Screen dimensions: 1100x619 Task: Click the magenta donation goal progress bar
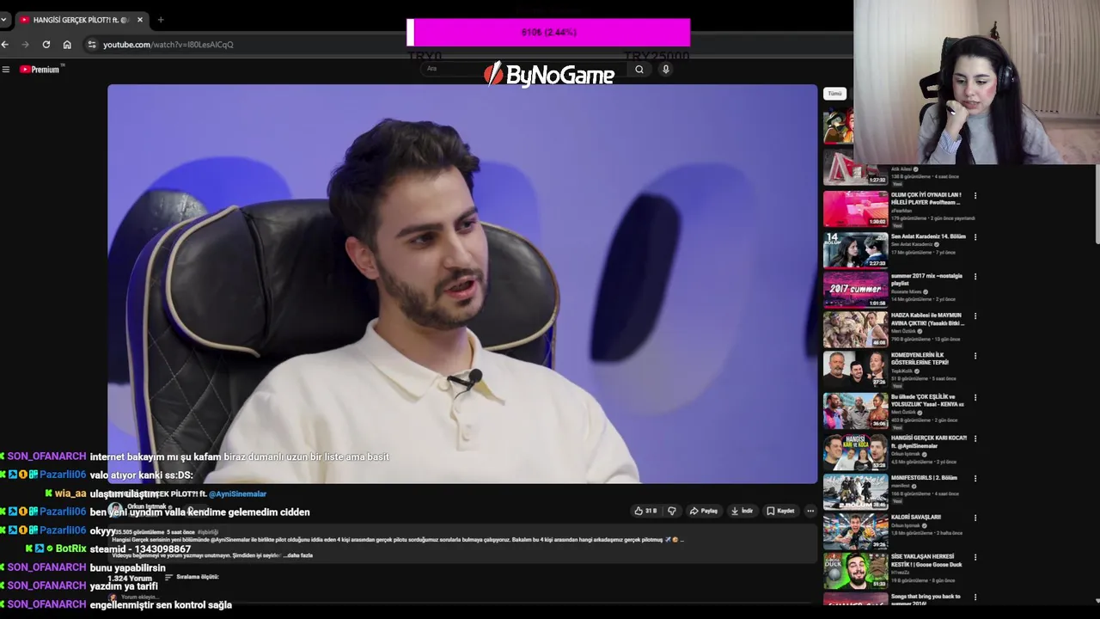pyautogui.click(x=548, y=33)
